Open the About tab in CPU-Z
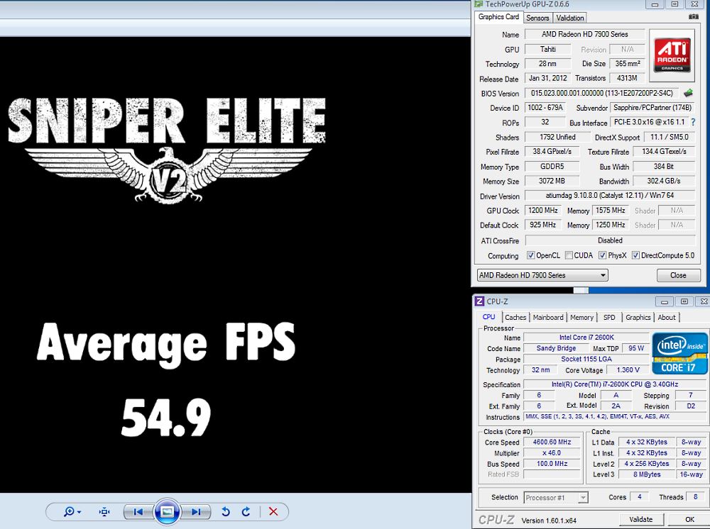This screenshot has height=529, width=710. [667, 318]
